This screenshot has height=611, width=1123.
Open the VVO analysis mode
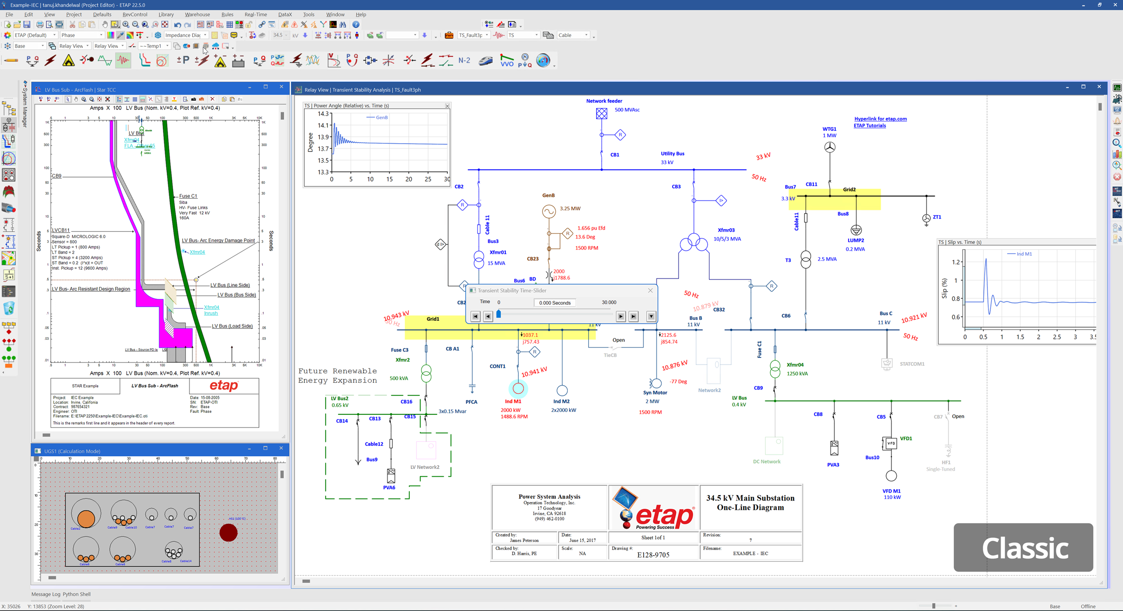tap(507, 60)
